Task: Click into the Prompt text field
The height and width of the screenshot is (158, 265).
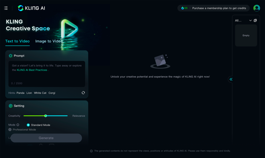Action: point(47,74)
